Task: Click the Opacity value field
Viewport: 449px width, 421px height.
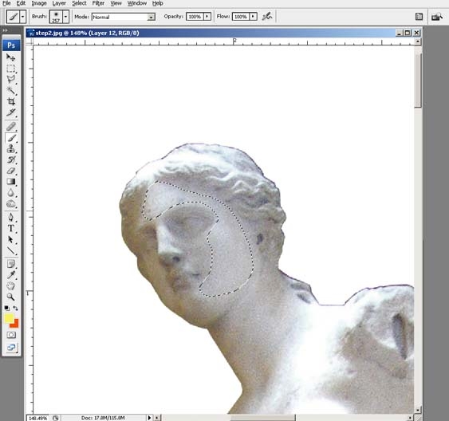Action: (x=195, y=16)
